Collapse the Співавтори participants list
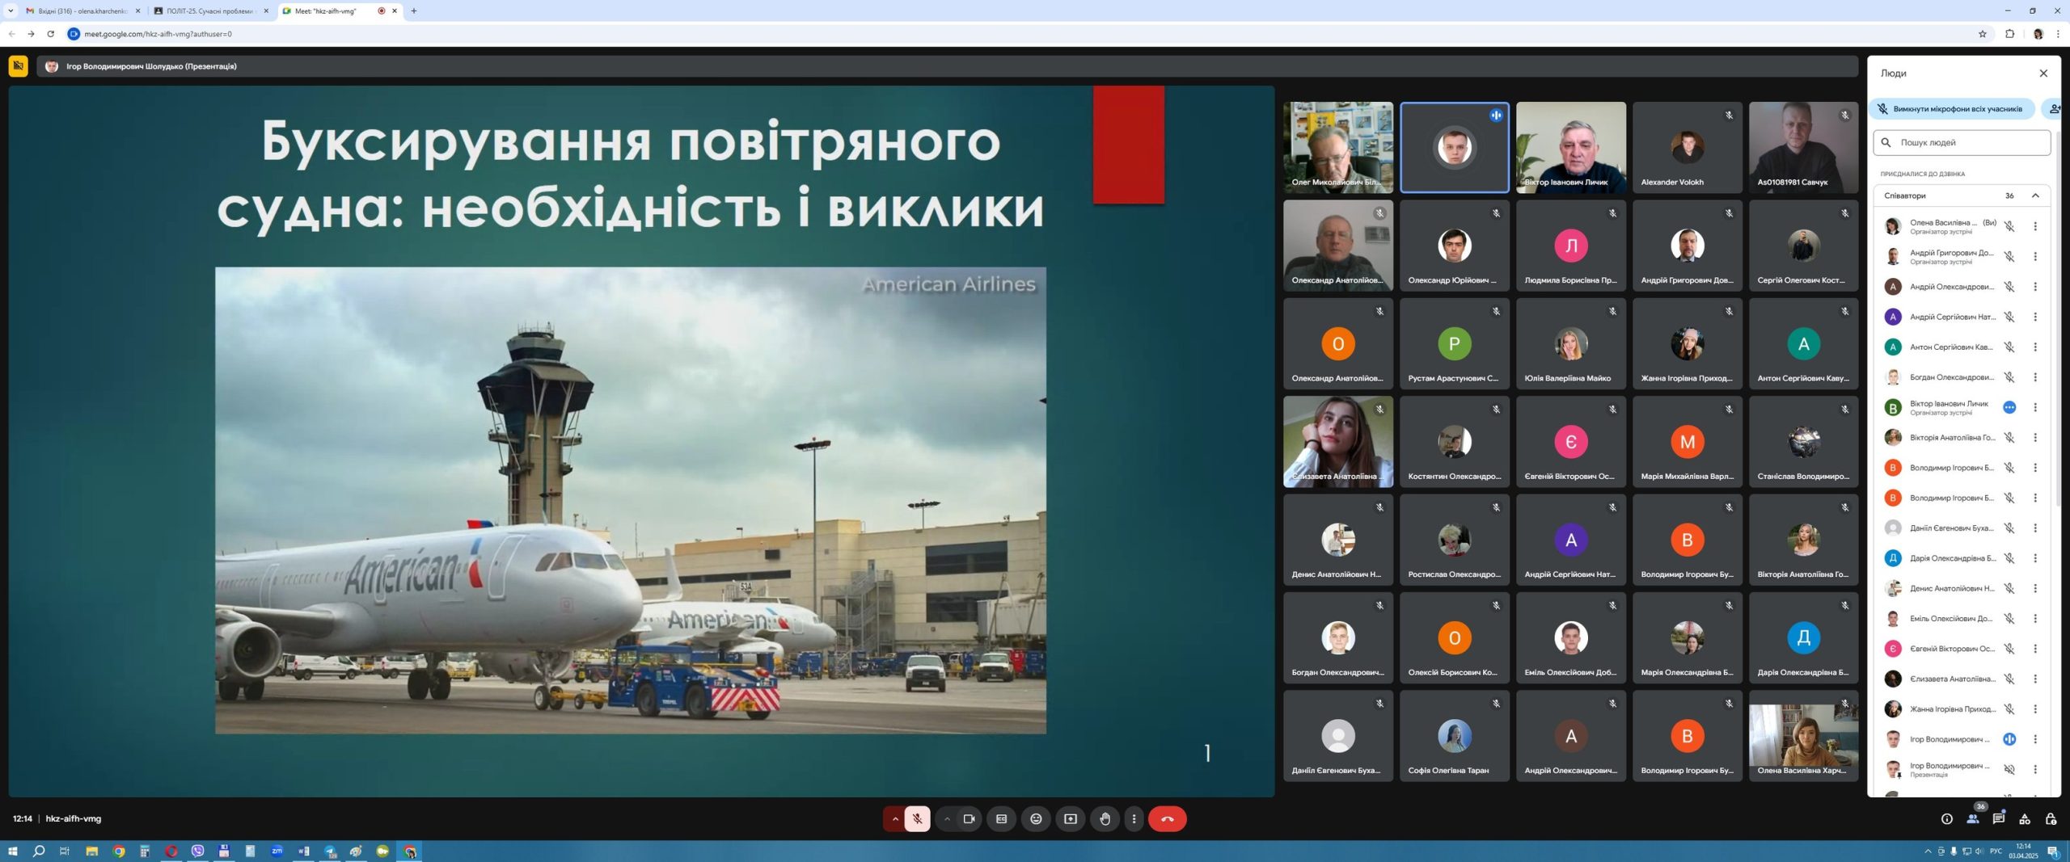The height and width of the screenshot is (862, 2070). click(x=2035, y=196)
